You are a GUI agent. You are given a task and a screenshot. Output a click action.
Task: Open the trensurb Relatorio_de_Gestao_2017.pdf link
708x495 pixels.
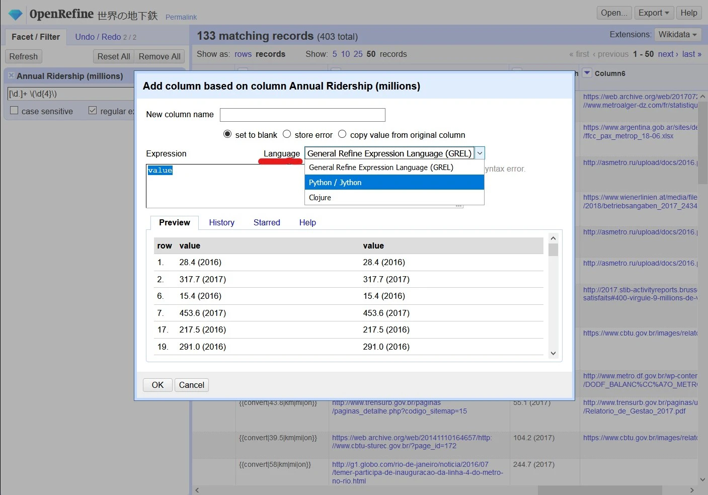[x=641, y=406]
